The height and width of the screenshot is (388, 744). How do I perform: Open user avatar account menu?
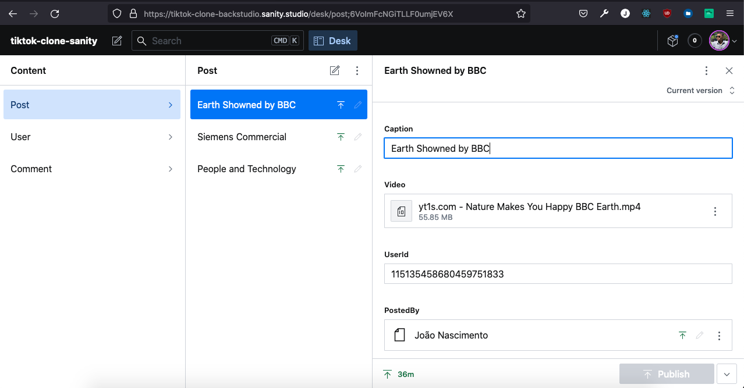[x=722, y=41]
